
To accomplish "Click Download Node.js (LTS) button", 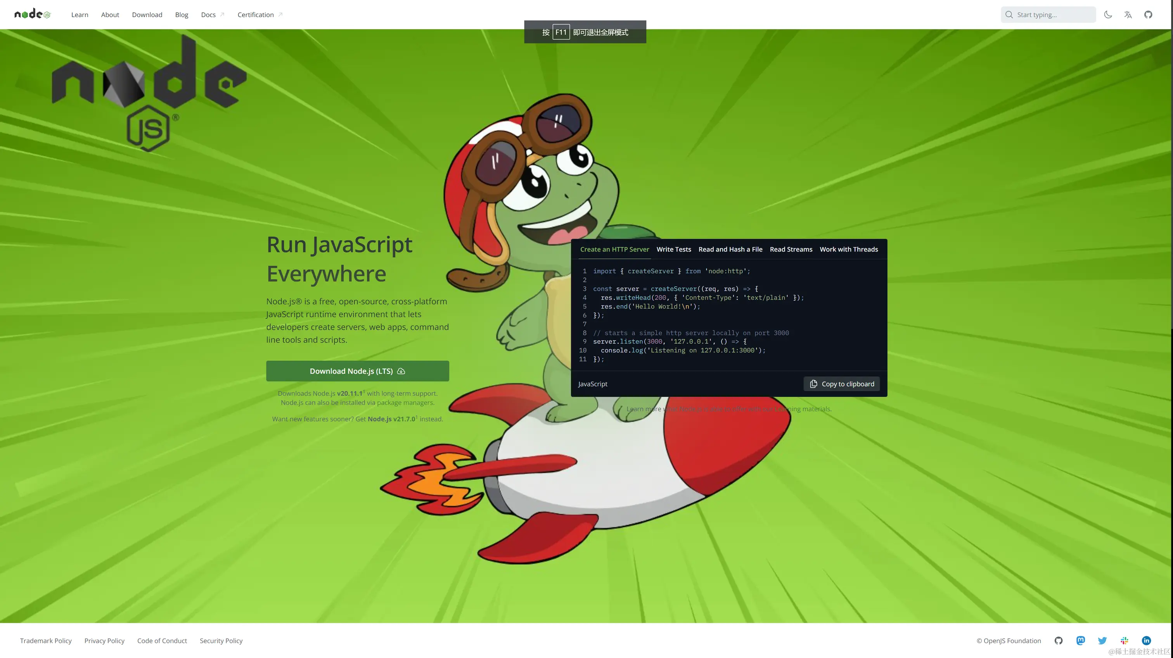I will (358, 371).
